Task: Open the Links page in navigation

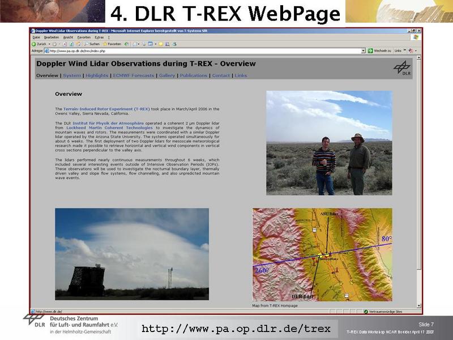Action: [x=241, y=75]
